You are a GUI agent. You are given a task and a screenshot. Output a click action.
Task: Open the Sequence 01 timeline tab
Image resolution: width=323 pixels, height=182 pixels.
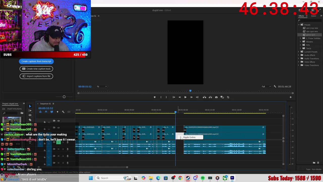[45, 104]
